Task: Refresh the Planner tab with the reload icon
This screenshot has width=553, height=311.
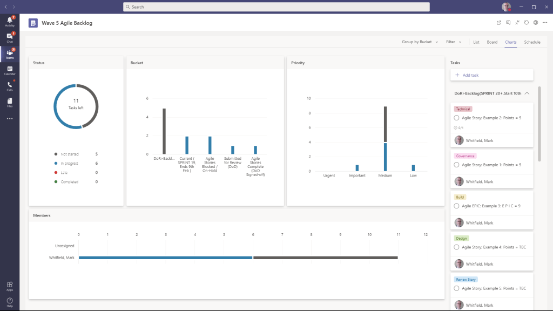Action: 525,23
